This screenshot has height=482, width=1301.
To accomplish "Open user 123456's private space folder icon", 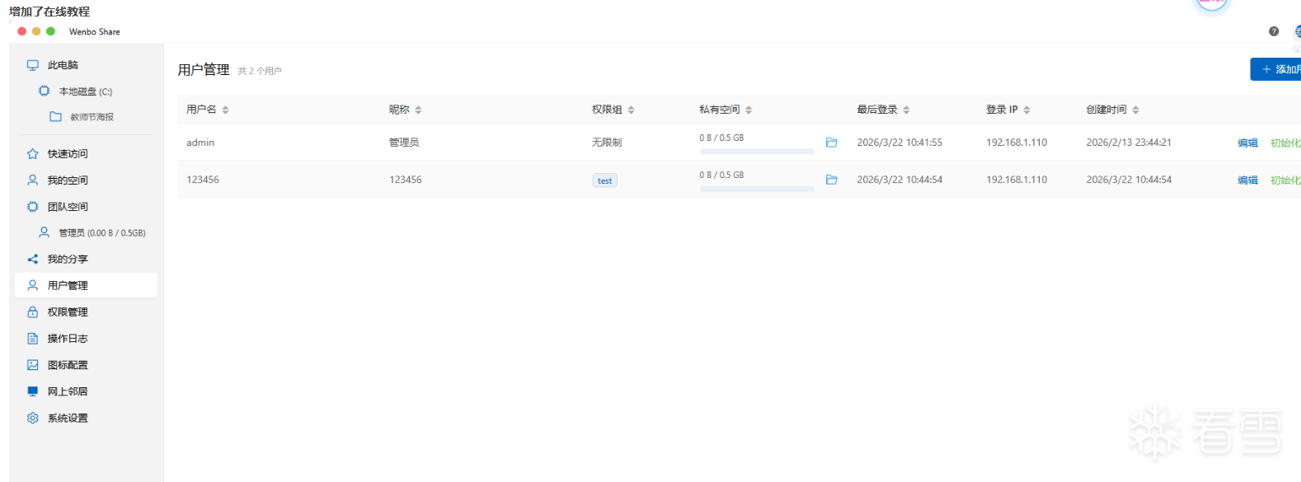I will click(x=831, y=180).
